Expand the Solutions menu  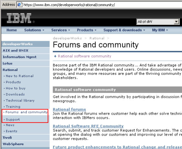34,30
